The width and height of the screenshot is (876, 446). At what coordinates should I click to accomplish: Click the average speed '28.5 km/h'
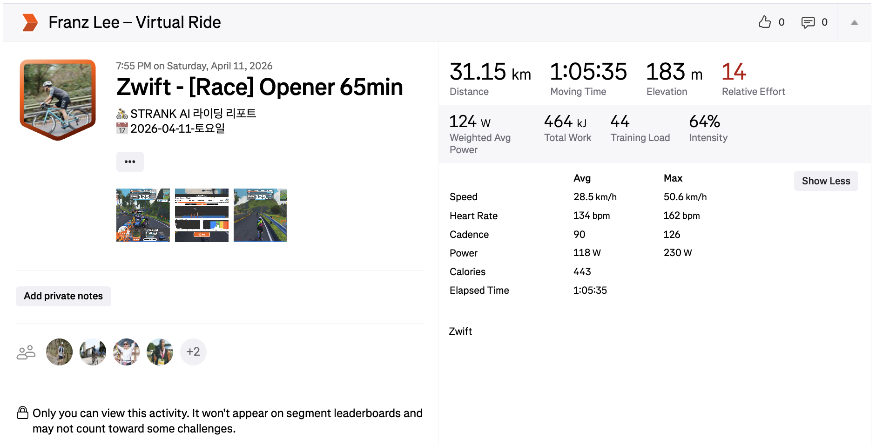595,197
